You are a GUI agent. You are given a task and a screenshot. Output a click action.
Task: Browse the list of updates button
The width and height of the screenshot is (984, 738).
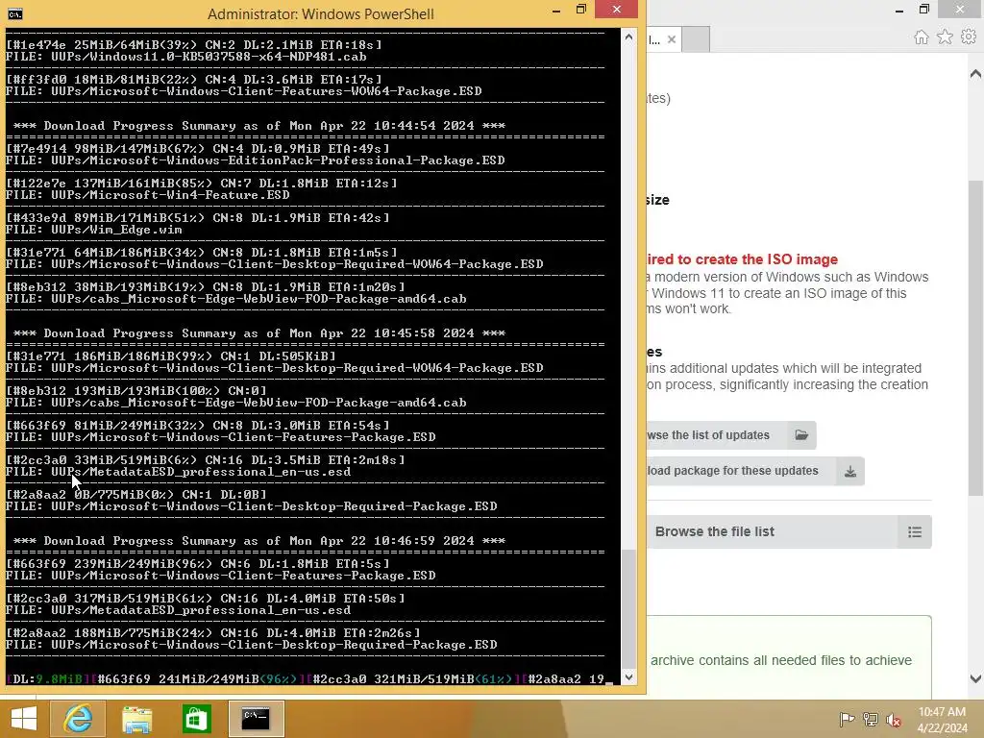click(730, 435)
